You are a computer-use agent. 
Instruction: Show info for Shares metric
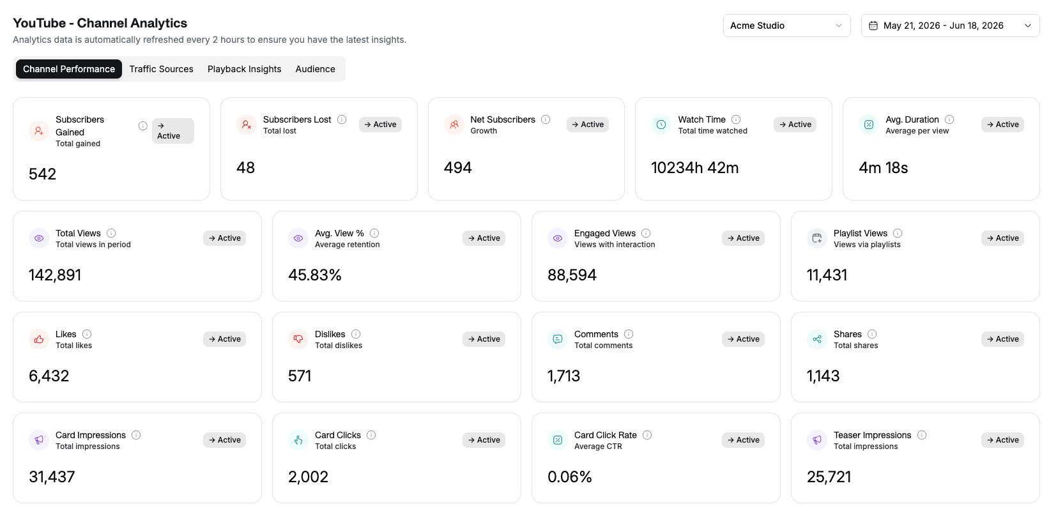point(872,334)
